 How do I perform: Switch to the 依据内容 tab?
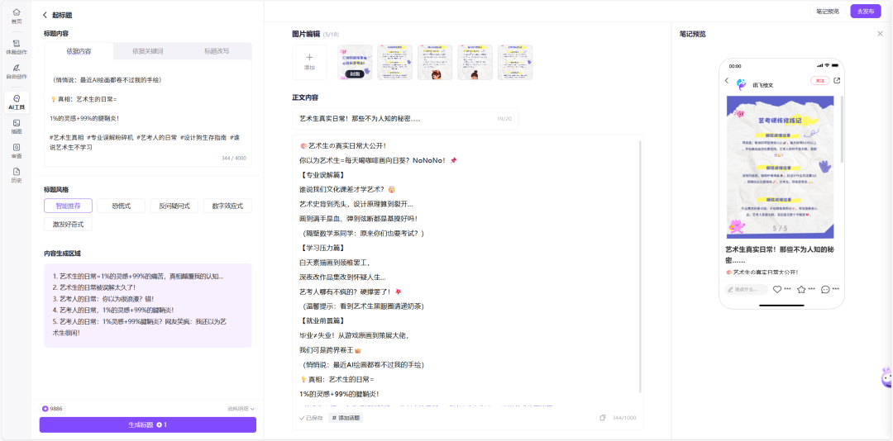tap(79, 50)
